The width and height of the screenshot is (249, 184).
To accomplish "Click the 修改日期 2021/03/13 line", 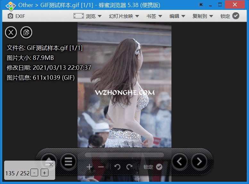I will [x=49, y=68].
